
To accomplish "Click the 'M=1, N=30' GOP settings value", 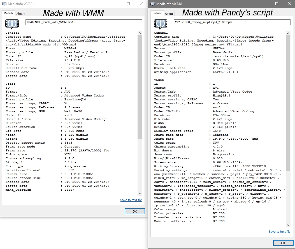I will 73,111.
